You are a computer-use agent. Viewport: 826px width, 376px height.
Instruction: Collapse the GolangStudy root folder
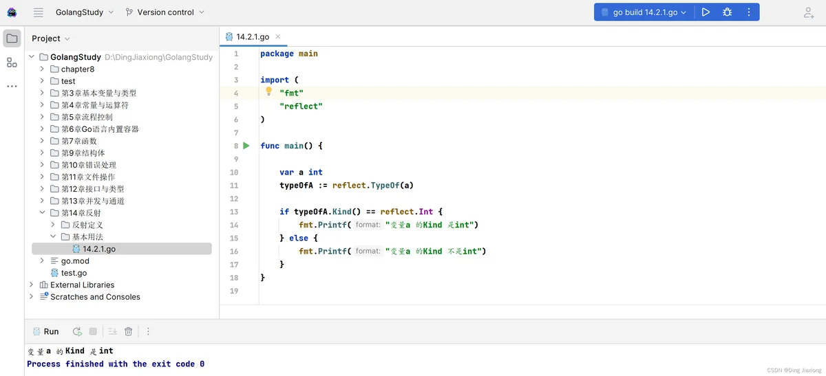[x=32, y=57]
